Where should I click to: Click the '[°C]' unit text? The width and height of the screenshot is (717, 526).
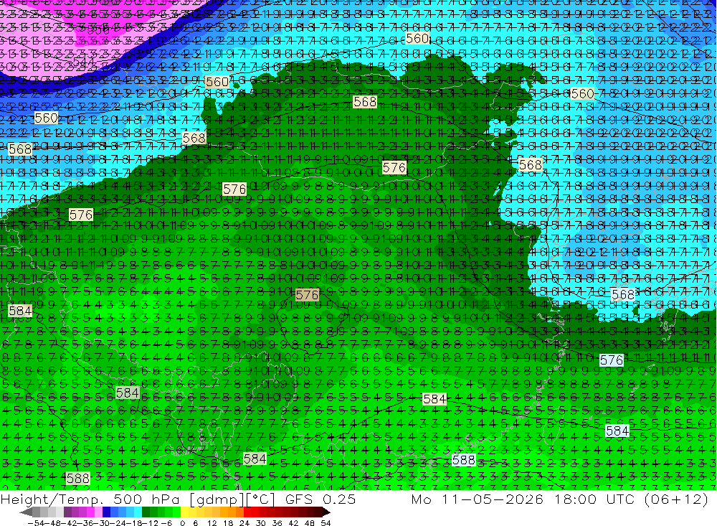[x=260, y=499]
